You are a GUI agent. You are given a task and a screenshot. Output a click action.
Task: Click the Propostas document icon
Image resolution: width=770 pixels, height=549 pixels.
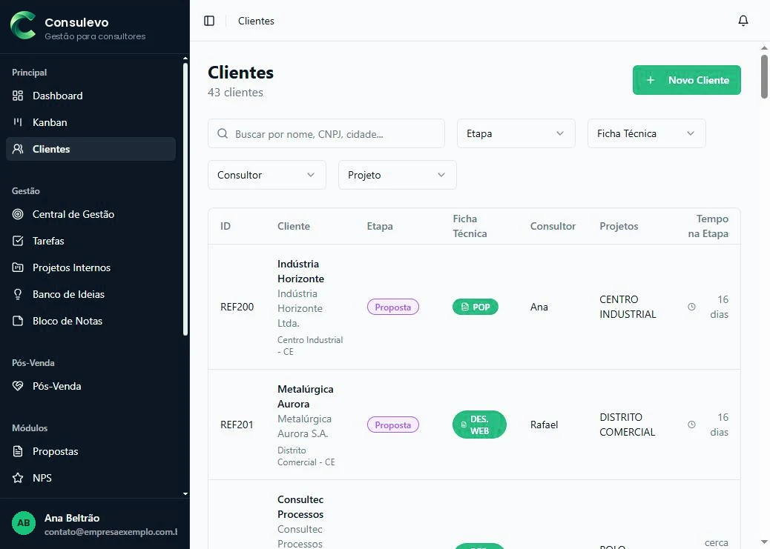18,451
